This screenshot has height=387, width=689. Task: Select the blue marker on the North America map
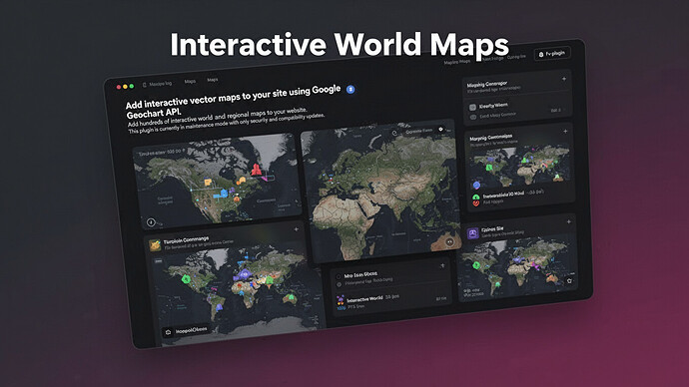click(x=224, y=193)
